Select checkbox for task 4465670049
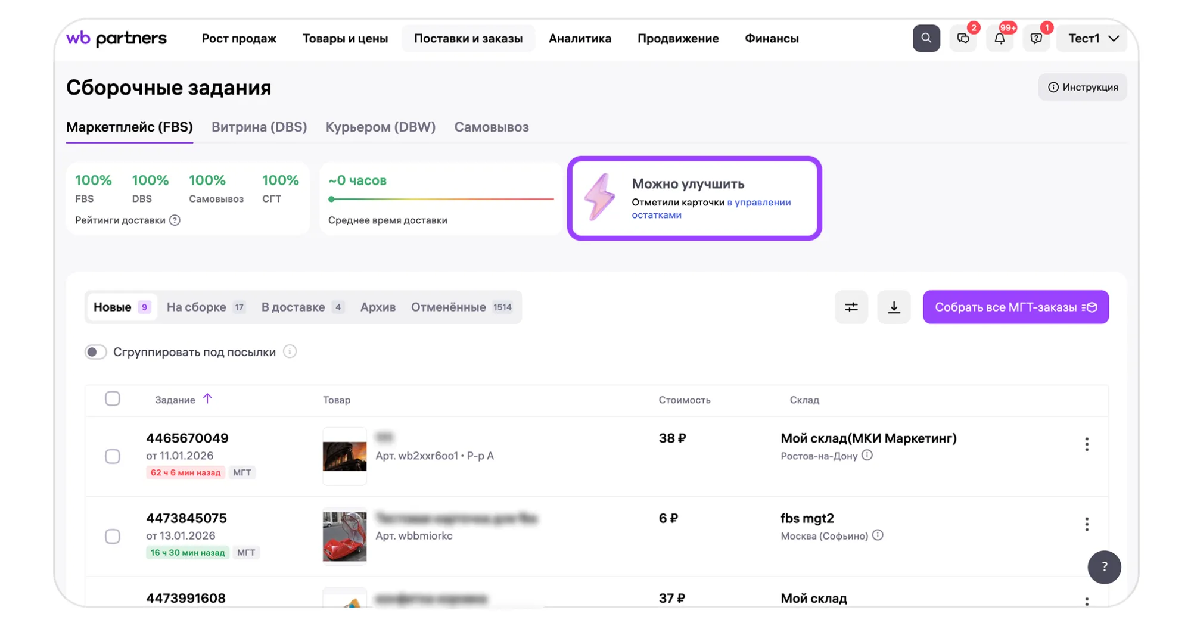Viewport: 1191px width, 626px height. pyautogui.click(x=113, y=456)
